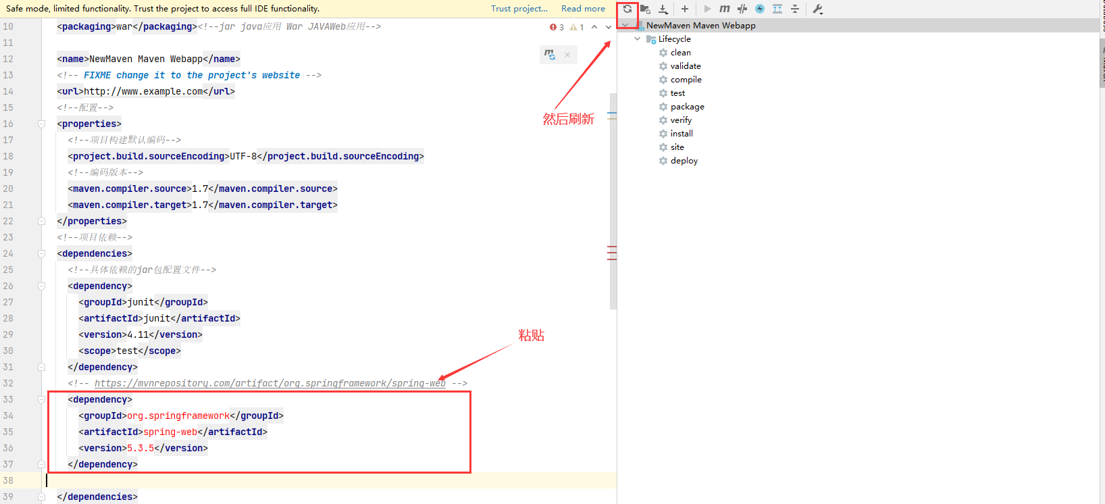Dismiss the floating Maven reload popup
Screen dimensions: 1105x504
pyautogui.click(x=567, y=55)
